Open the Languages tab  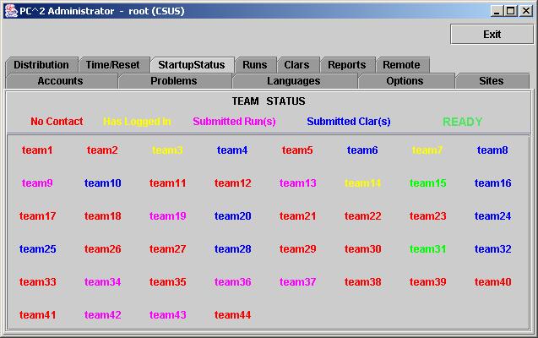(293, 81)
